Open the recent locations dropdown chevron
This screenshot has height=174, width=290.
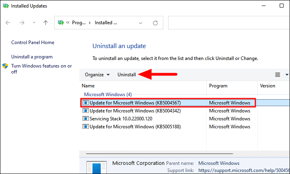(34, 23)
